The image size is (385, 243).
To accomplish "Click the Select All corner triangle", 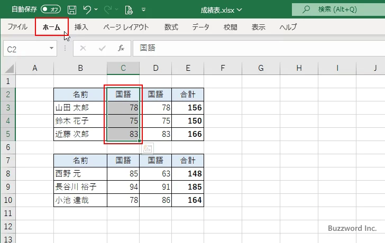I will click(x=9, y=69).
